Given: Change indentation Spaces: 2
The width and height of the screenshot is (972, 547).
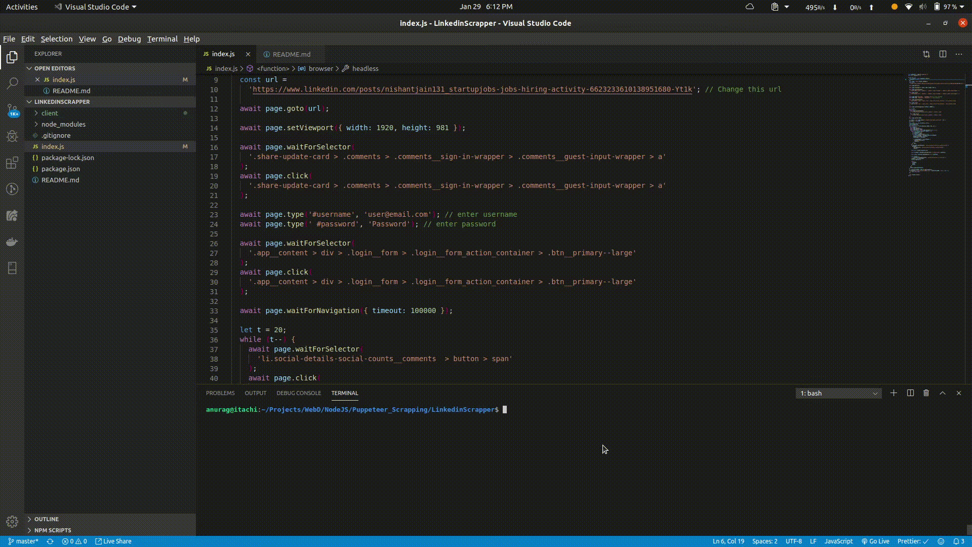Looking at the screenshot, I should (x=764, y=541).
